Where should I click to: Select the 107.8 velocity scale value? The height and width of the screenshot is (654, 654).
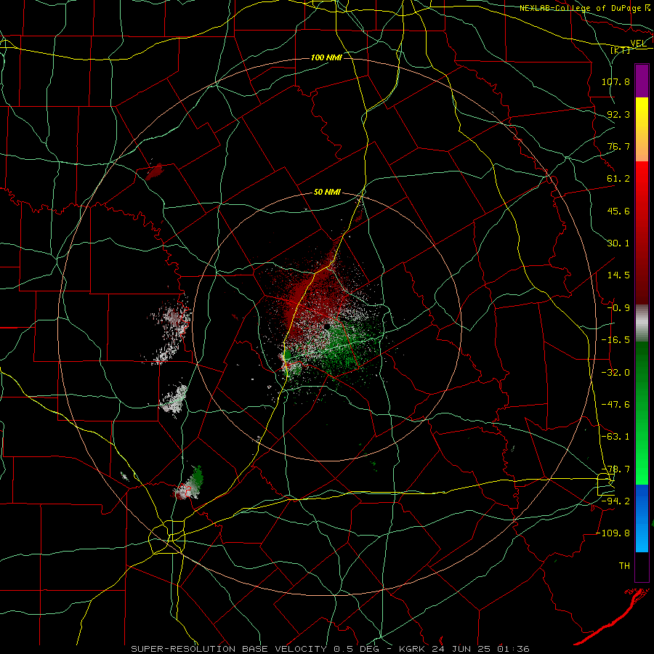[x=615, y=81]
